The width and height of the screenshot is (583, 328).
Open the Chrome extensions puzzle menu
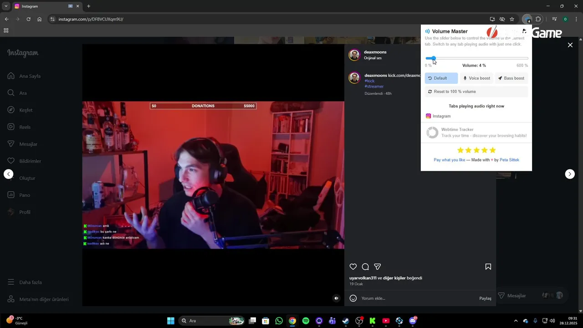point(538,19)
